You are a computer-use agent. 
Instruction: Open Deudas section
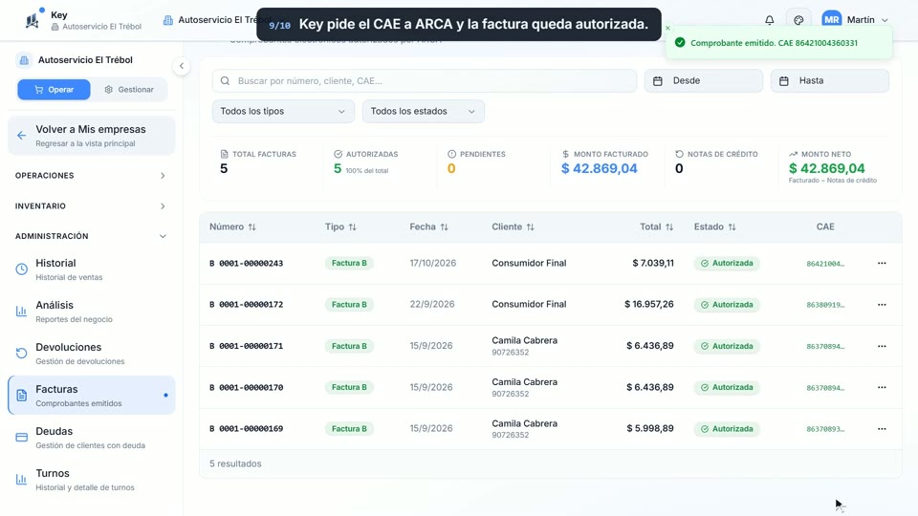(92, 438)
